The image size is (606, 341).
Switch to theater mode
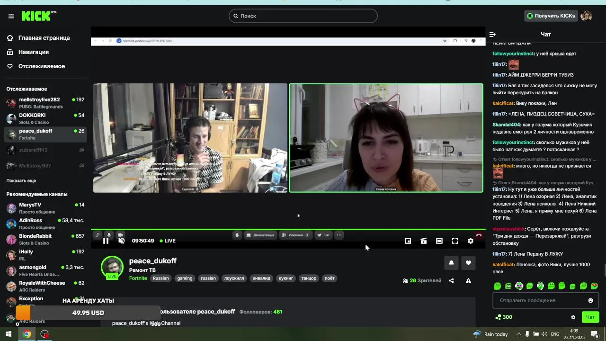point(439,241)
